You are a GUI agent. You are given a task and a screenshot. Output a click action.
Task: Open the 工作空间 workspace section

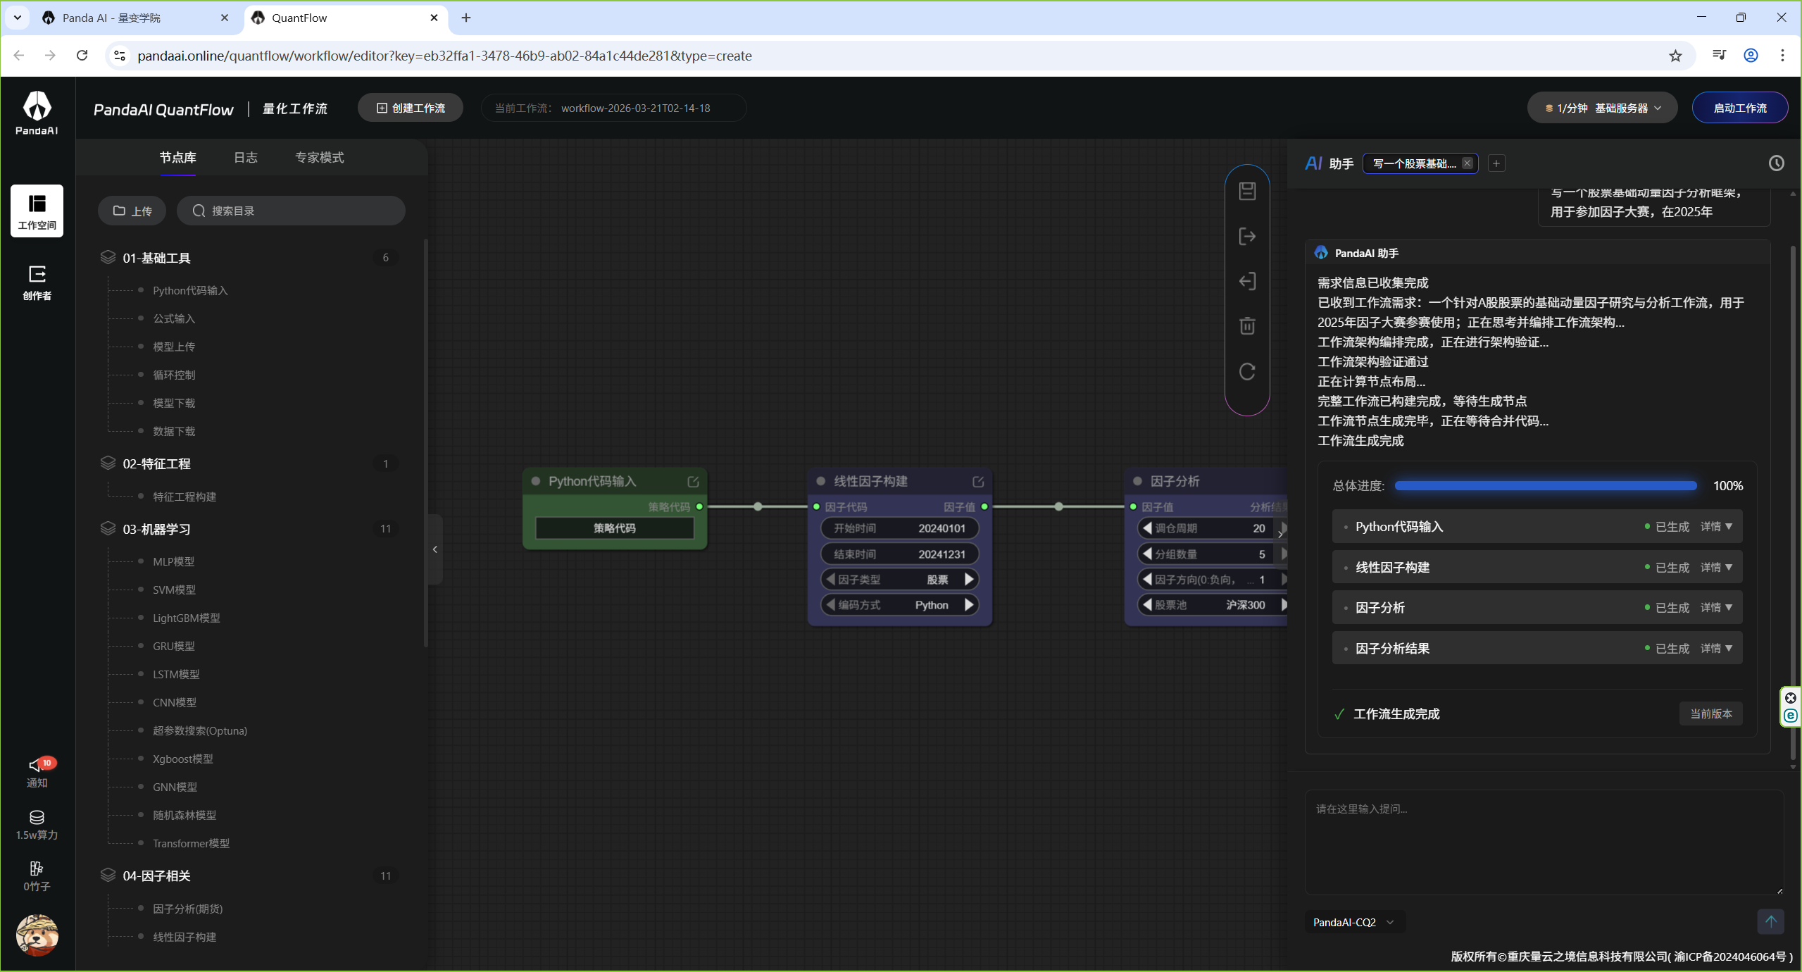pyautogui.click(x=37, y=211)
